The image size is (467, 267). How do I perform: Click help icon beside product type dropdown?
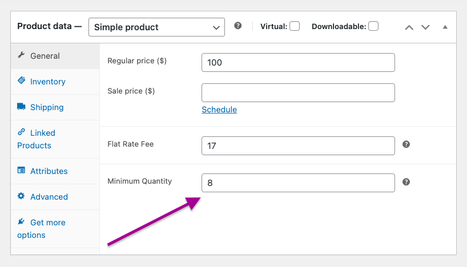pyautogui.click(x=238, y=26)
